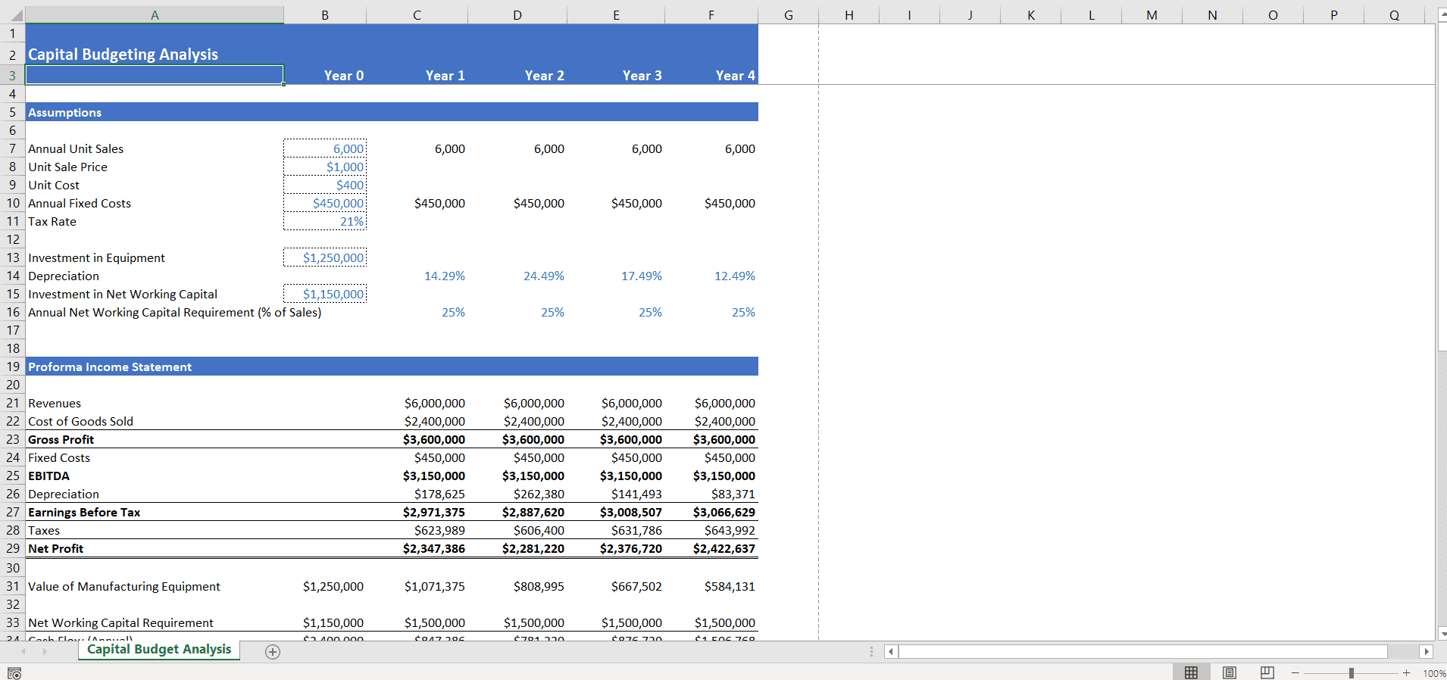Click the next sheet navigation arrow
The width and height of the screenshot is (1447, 680).
pos(45,651)
